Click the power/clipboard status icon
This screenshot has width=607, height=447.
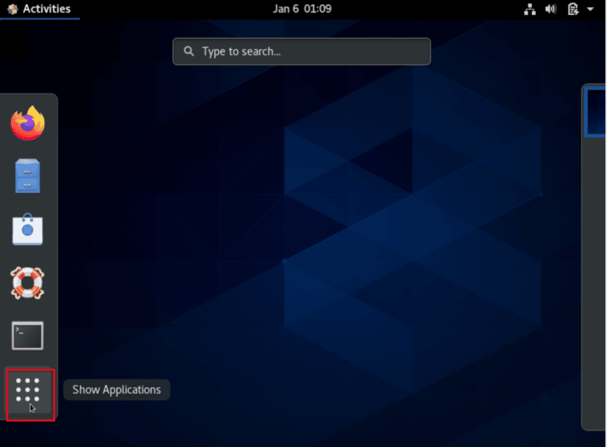pyautogui.click(x=573, y=9)
